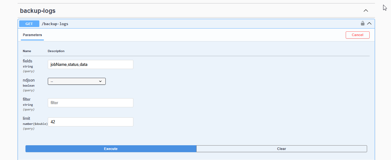Click the Description column header

tap(56, 51)
